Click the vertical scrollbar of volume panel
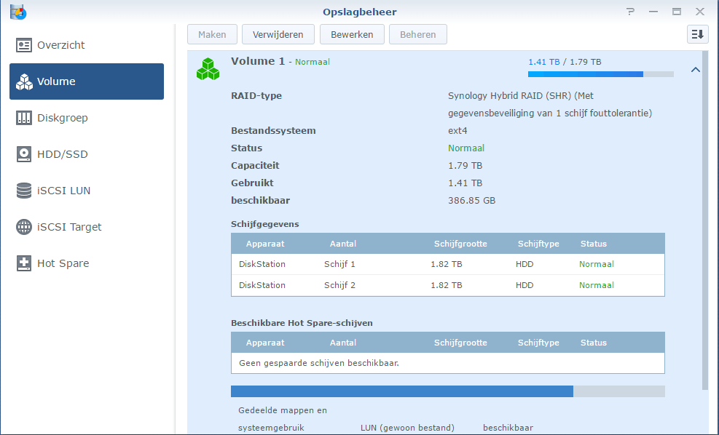Screen dimensions: 719x435 pyautogui.click(x=705, y=220)
